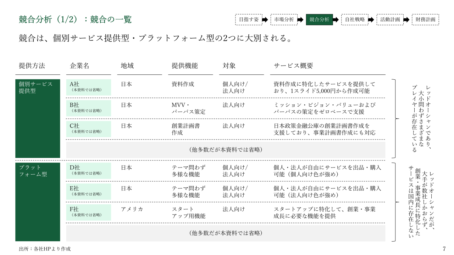
Task: Click the green 個別サービス提供型 category block
Action: pyautogui.click(x=38, y=118)
